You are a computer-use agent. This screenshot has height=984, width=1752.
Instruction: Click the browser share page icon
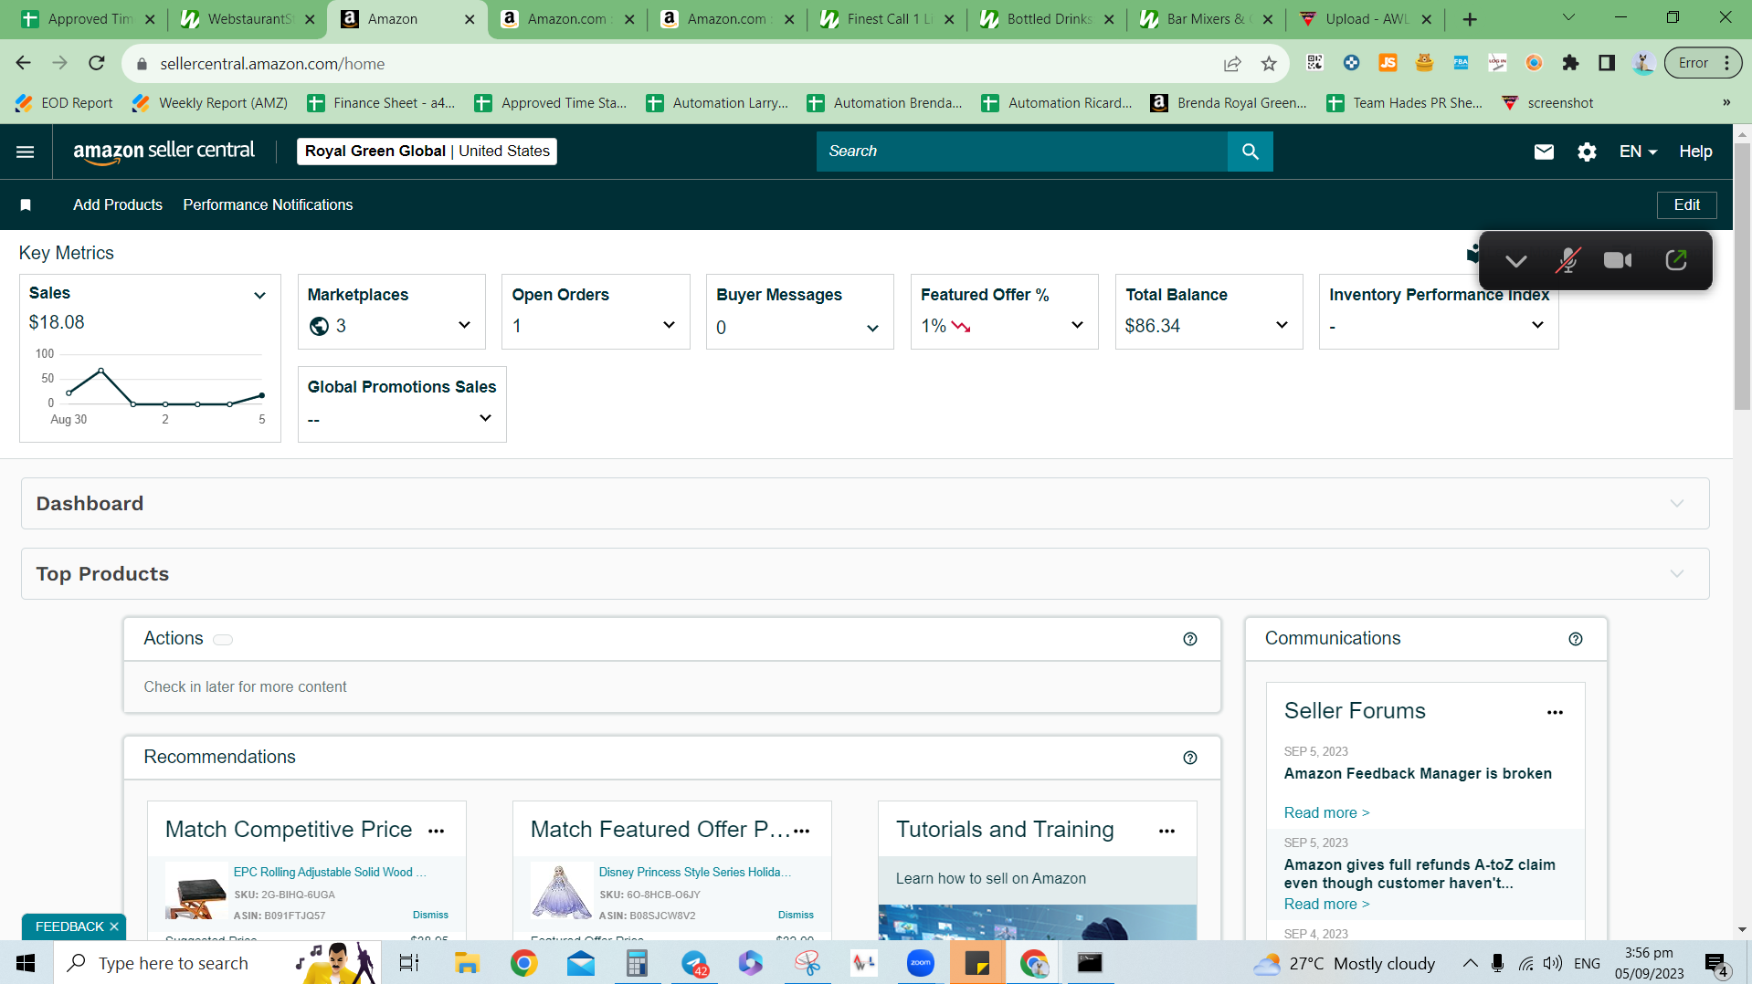pos(1232,64)
